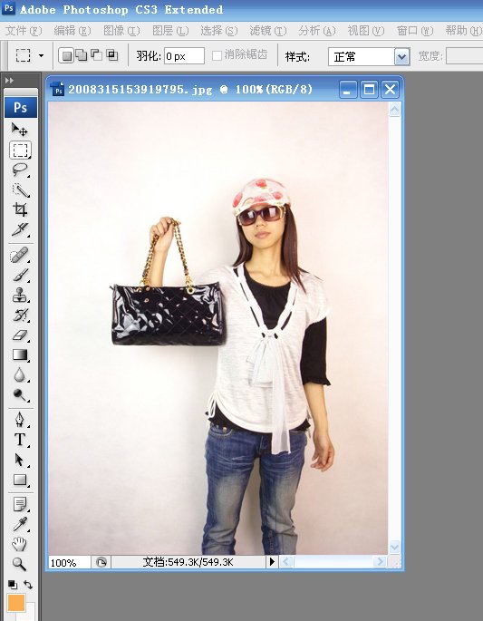Select the Clone Stamp tool
This screenshot has height=621, width=483.
pyautogui.click(x=20, y=295)
